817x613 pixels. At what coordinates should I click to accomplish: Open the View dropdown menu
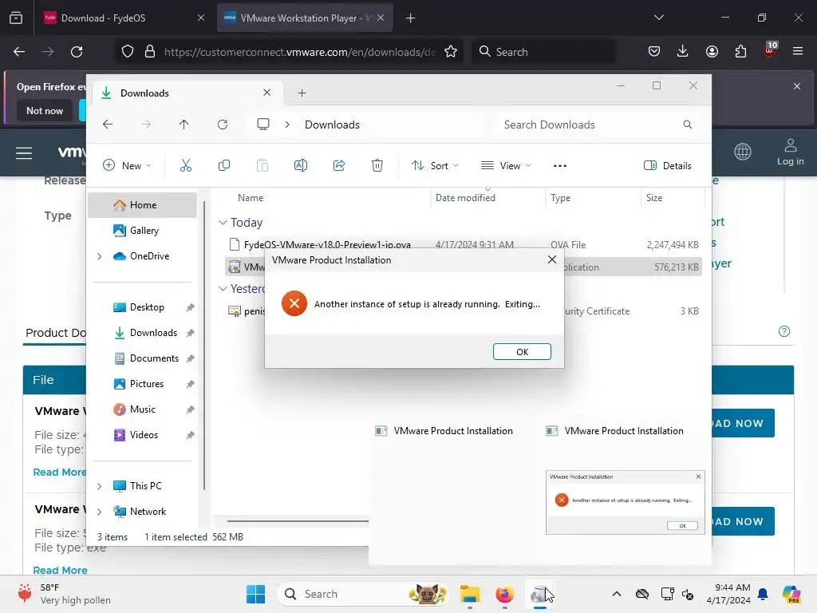click(506, 166)
